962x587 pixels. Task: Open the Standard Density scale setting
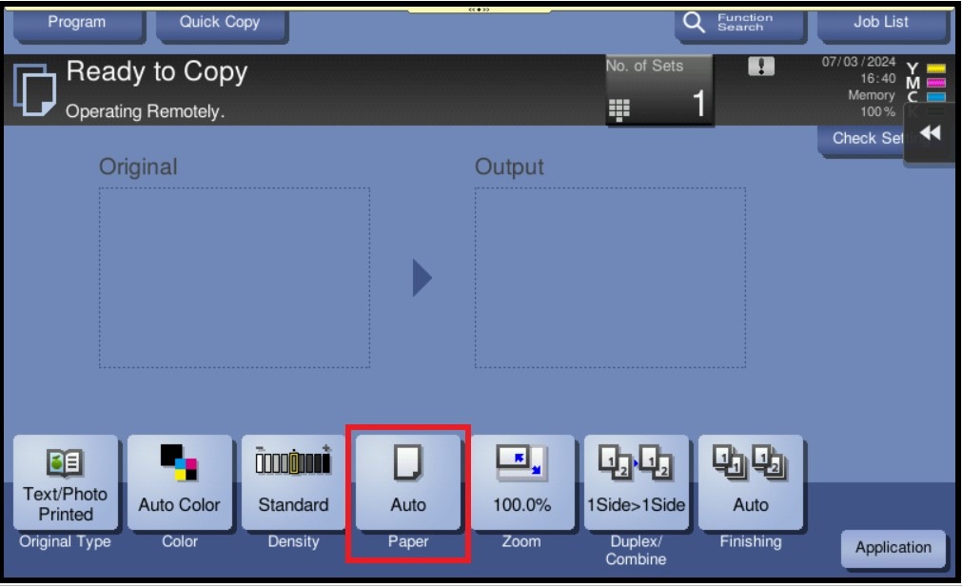[293, 482]
